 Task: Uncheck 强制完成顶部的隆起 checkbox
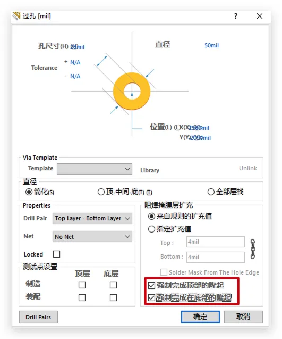pos(151,285)
